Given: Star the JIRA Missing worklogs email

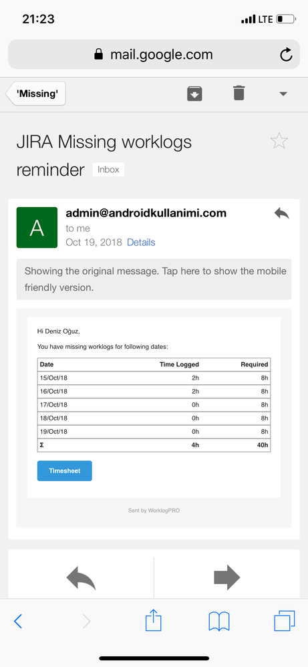Looking at the screenshot, I should pos(279,141).
